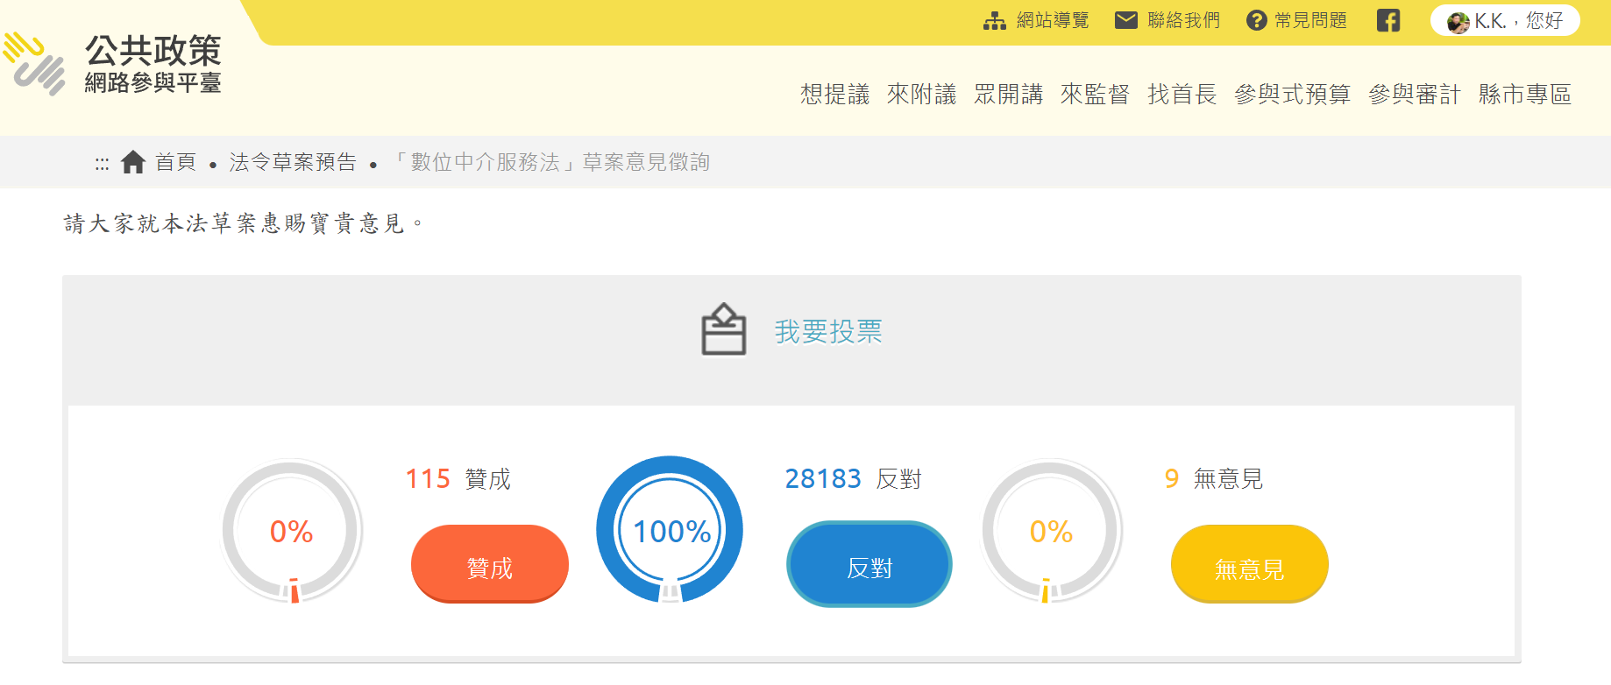Screen dimensions: 1611x685
Task: Click the orange 0% approval gauge
Action: [x=292, y=531]
